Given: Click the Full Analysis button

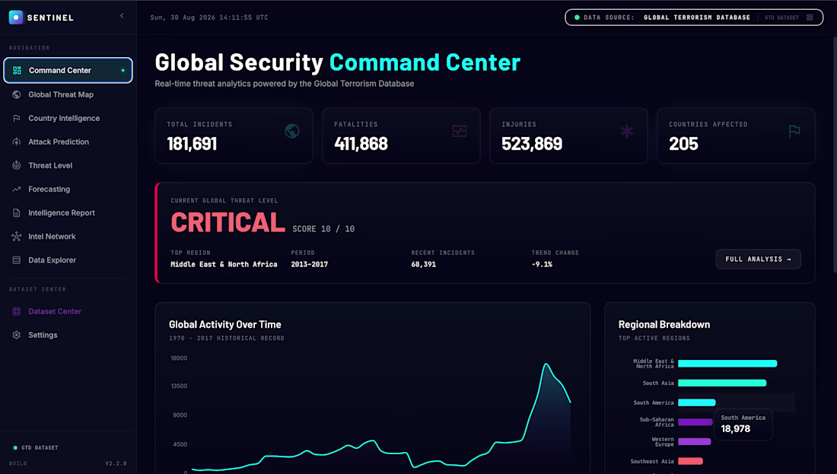Looking at the screenshot, I should (x=758, y=259).
